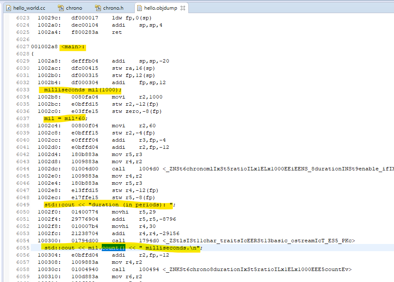Click 'stw r4,-12(fp)' on line 6047
This screenshot has width=394, height=282.
point(135,190)
